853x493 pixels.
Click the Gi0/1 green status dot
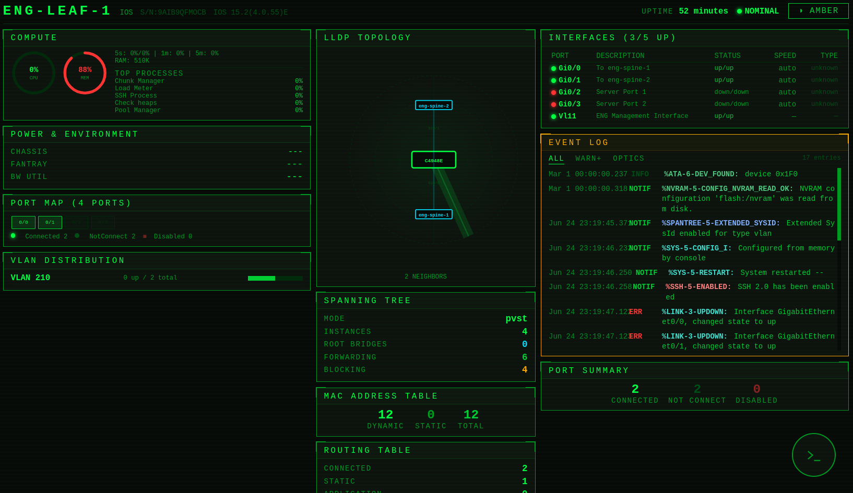click(x=553, y=81)
